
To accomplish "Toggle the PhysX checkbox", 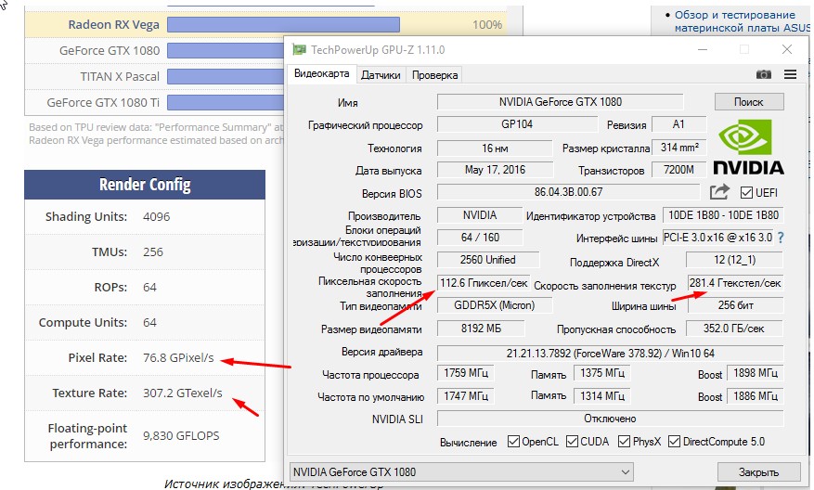I will [624, 442].
